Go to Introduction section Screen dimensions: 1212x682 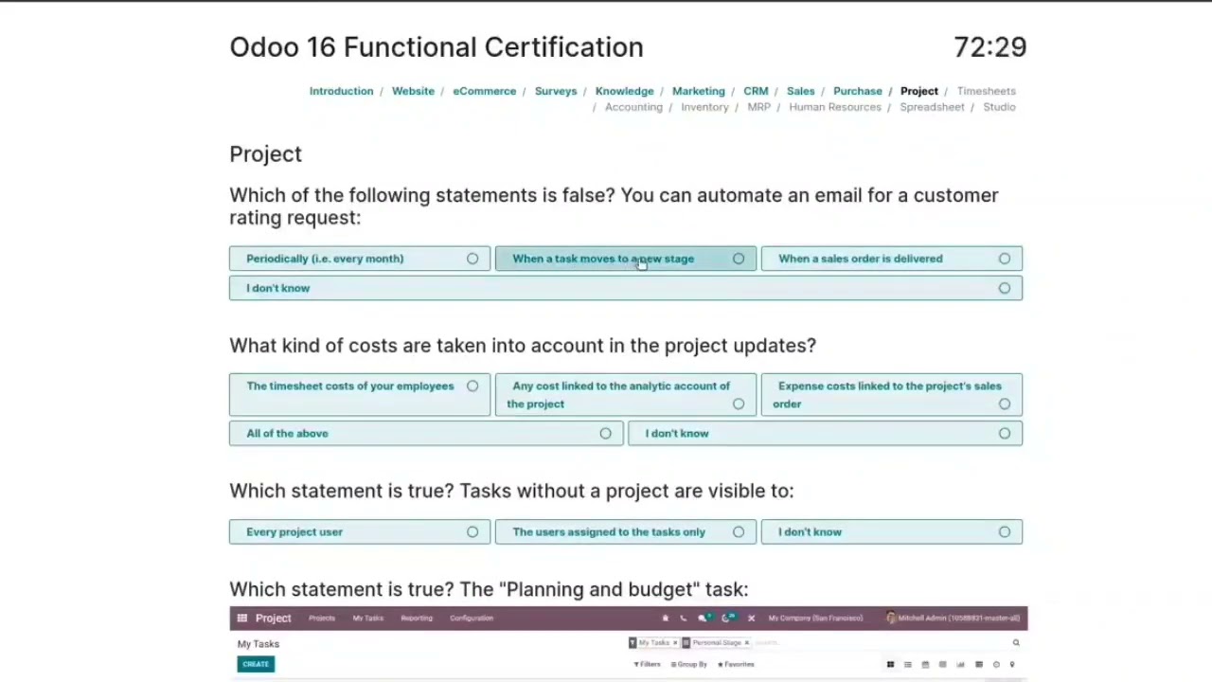click(341, 91)
